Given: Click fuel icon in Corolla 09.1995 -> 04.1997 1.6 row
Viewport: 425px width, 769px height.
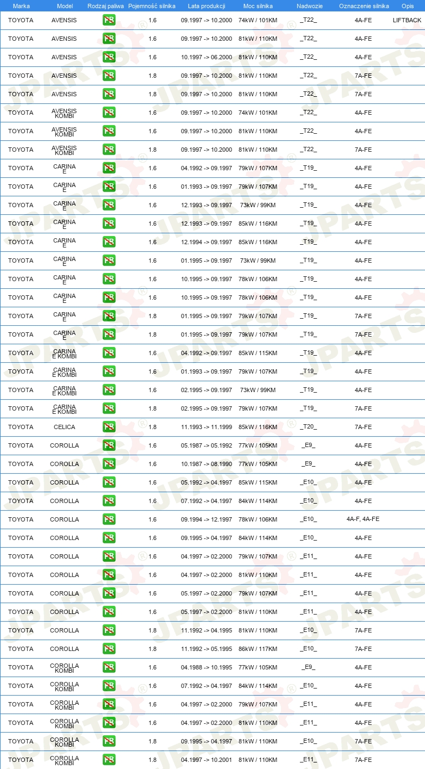Looking at the screenshot, I should [x=109, y=538].
